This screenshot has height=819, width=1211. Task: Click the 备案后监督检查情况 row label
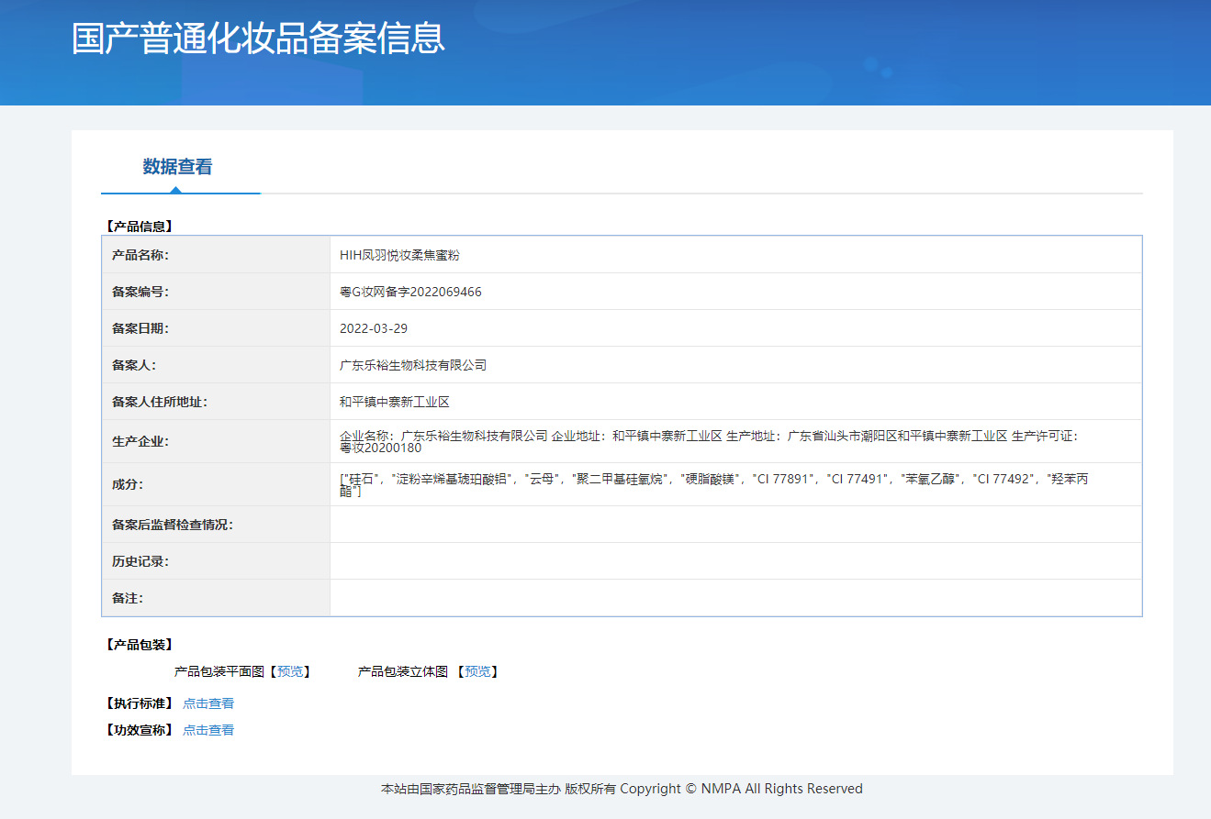(x=173, y=525)
